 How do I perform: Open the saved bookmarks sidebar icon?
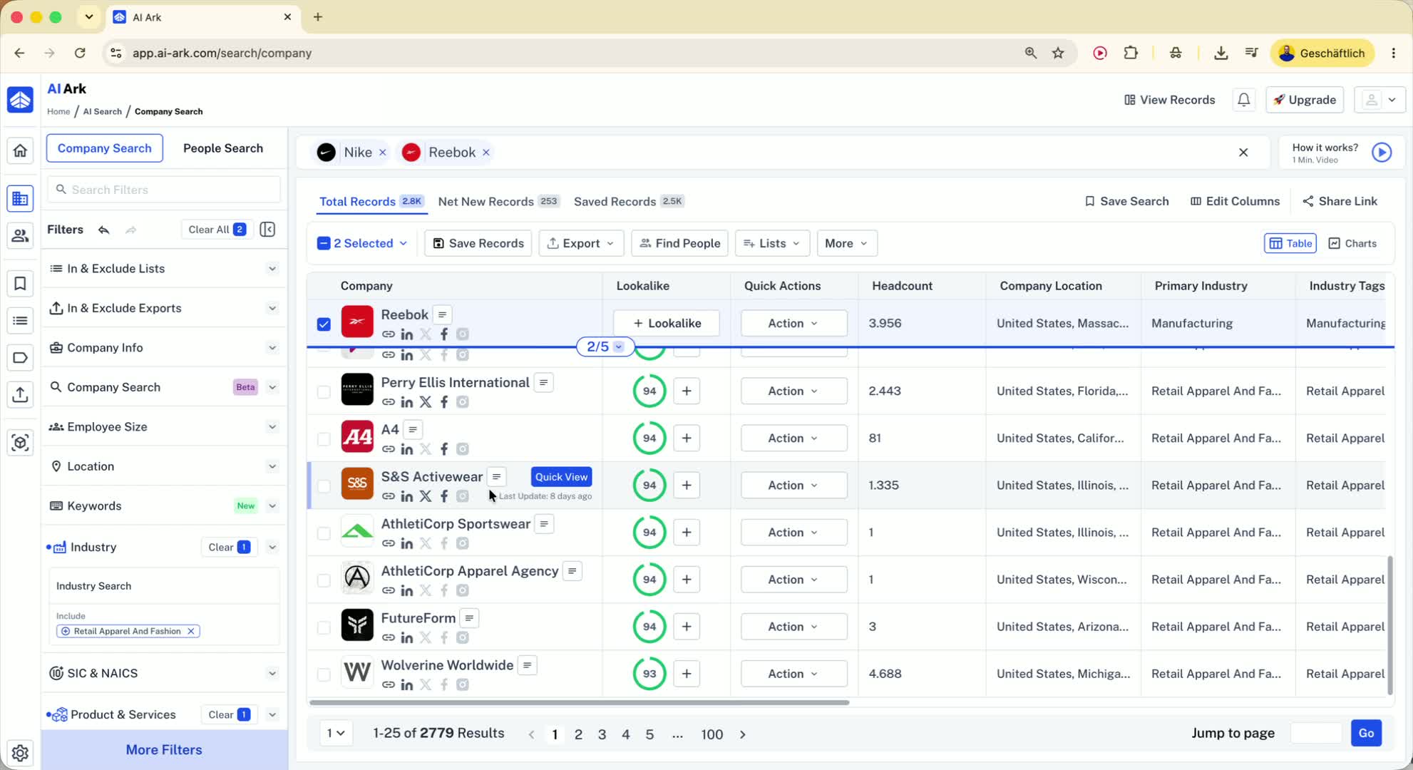[x=20, y=284]
